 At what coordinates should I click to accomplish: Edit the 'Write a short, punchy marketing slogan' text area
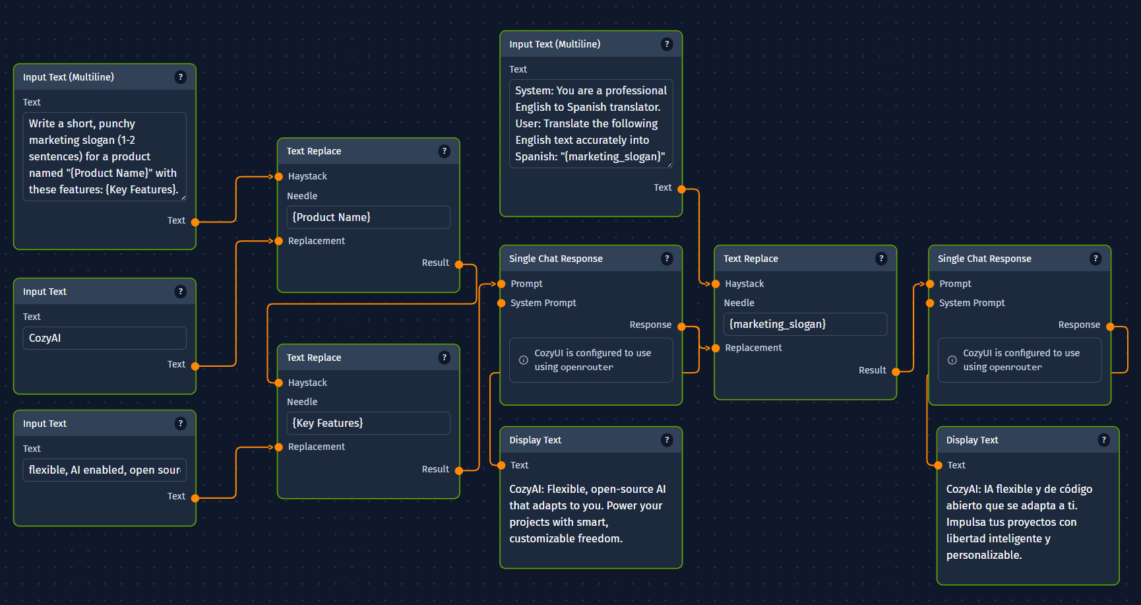(105, 156)
